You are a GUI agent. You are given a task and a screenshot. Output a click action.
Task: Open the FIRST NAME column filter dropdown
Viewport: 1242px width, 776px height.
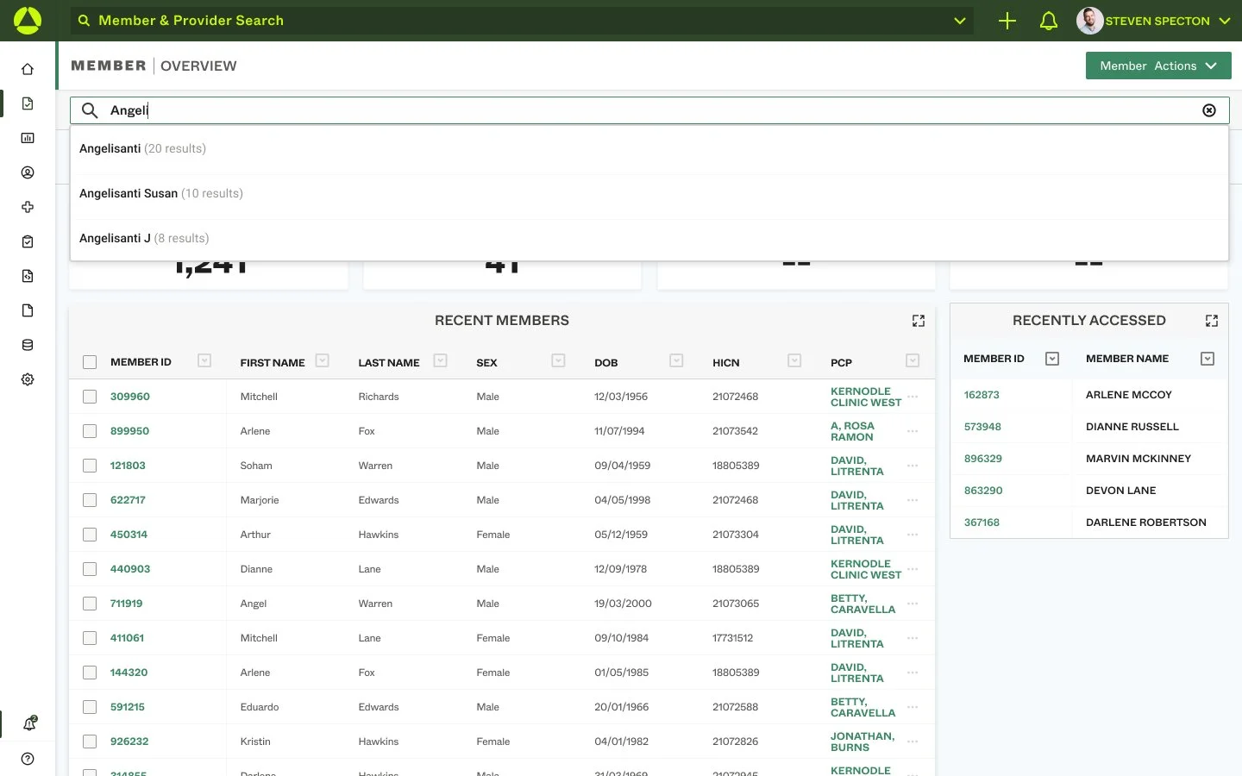tap(323, 360)
